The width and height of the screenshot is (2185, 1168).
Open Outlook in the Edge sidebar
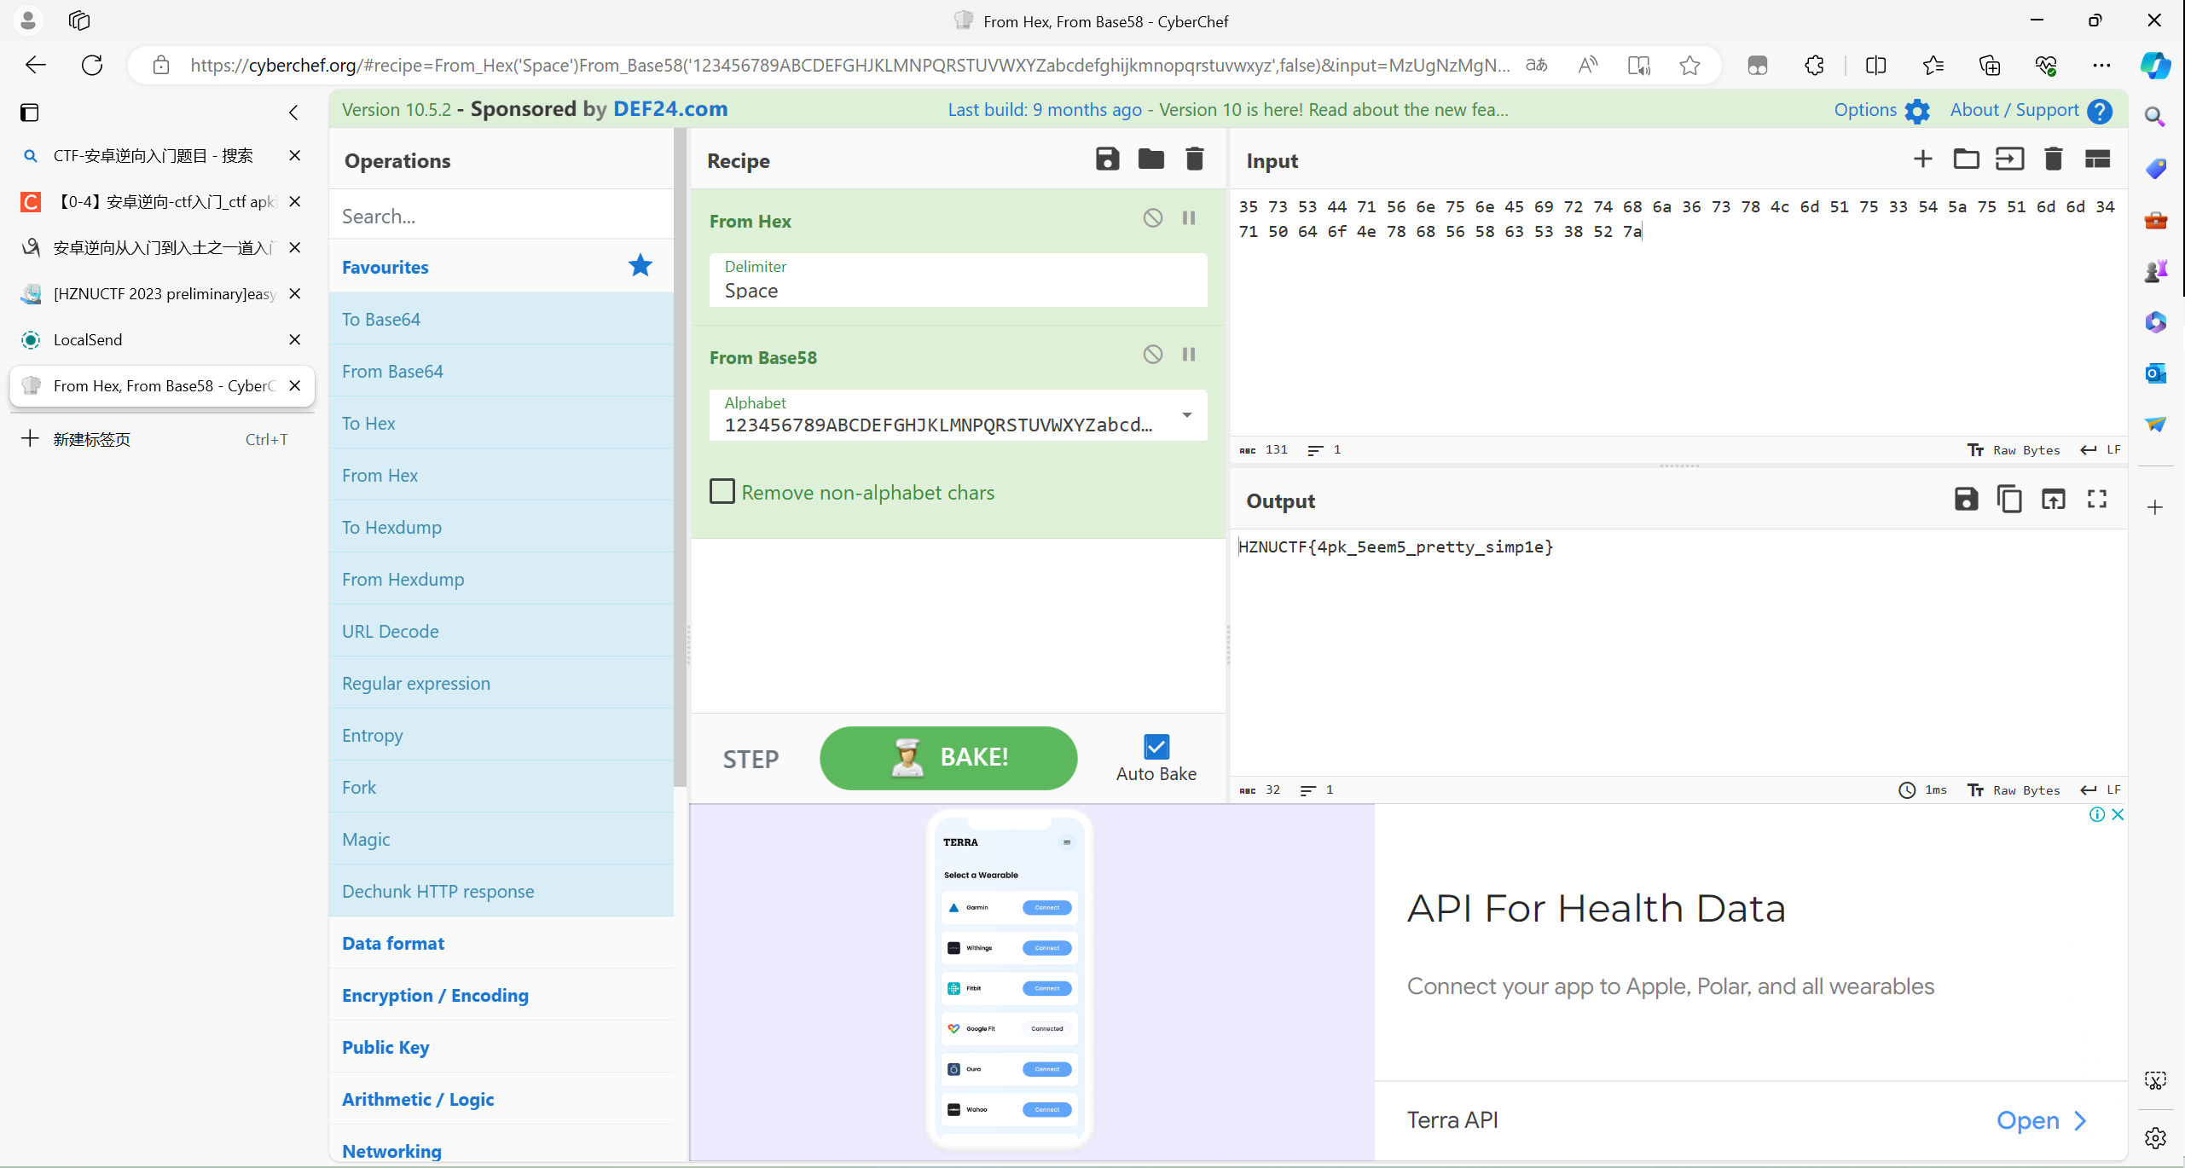point(2155,373)
